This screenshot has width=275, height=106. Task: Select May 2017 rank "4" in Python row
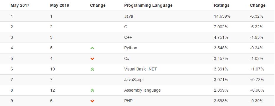[x=12, y=48]
